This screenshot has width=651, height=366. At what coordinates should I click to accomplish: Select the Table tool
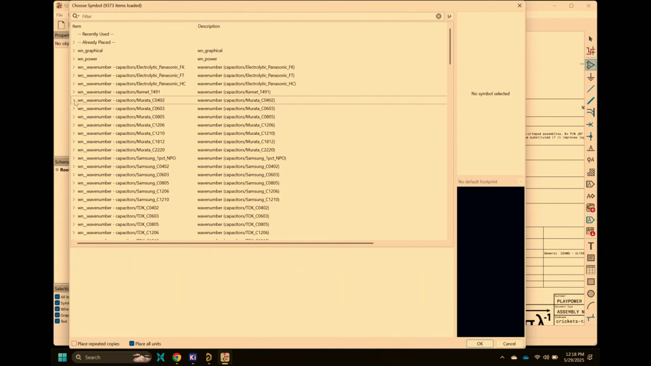click(x=590, y=270)
